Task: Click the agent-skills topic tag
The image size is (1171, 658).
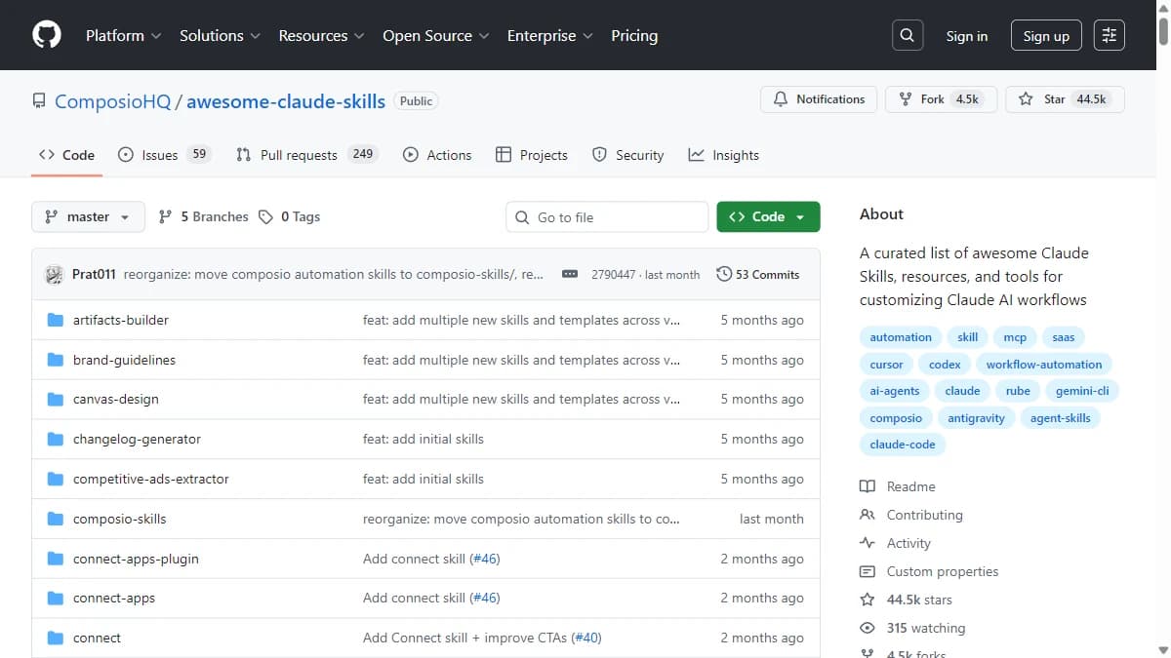Action: [1061, 418]
